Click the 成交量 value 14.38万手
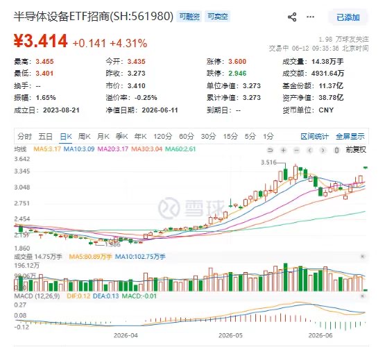Image resolution: width=385 pixels, height=347 pixels. point(327,61)
